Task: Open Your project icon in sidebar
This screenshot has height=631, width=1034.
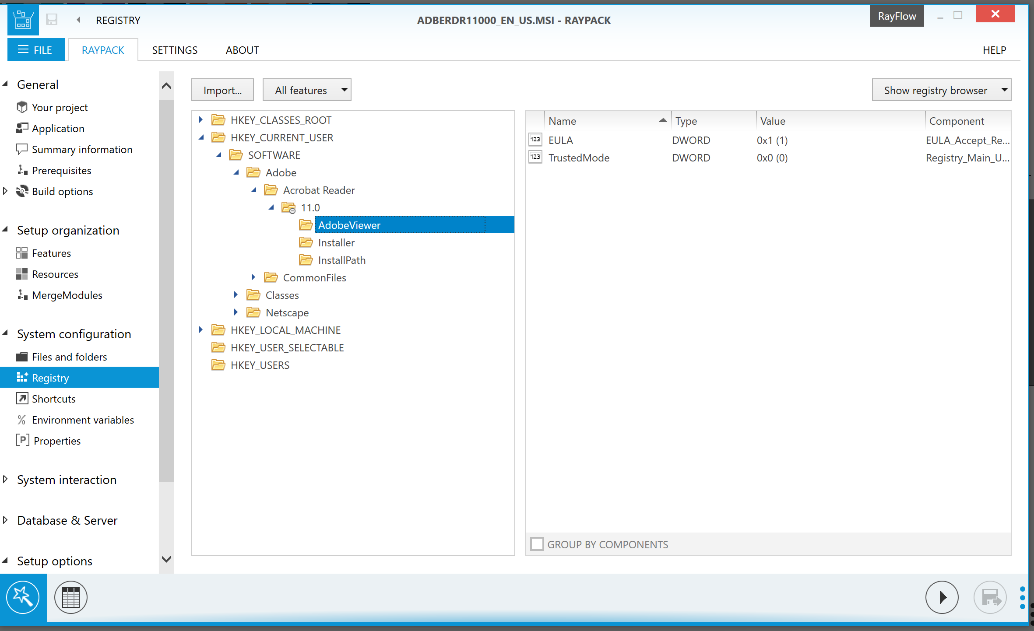Action: [22, 107]
